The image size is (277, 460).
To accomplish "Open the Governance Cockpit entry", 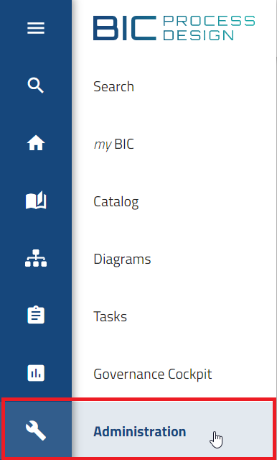I will click(x=153, y=374).
